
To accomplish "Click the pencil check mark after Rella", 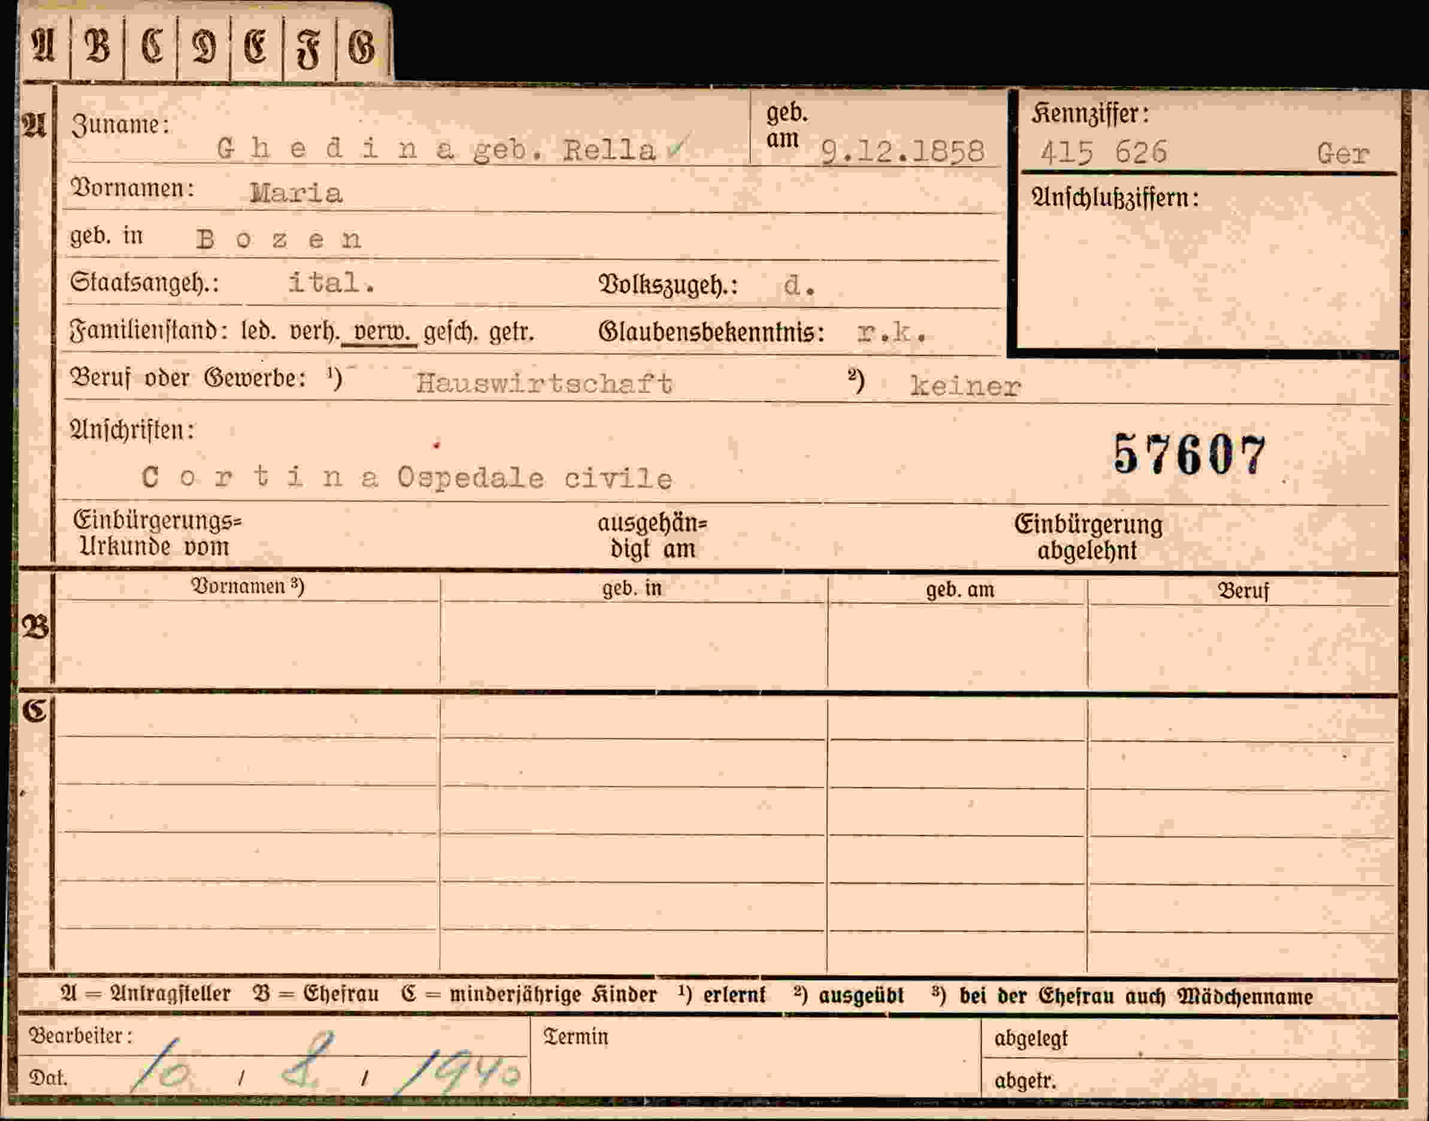I will [676, 147].
